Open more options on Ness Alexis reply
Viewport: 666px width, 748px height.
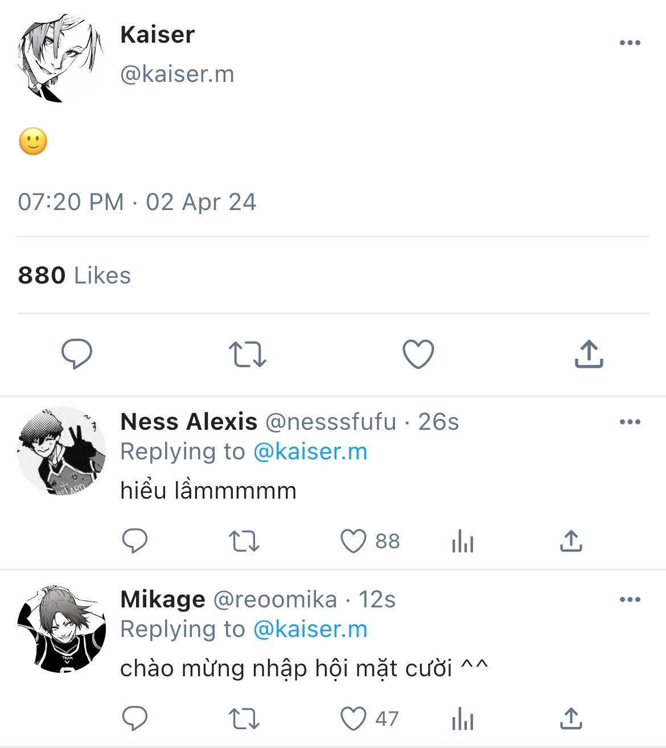tap(630, 422)
